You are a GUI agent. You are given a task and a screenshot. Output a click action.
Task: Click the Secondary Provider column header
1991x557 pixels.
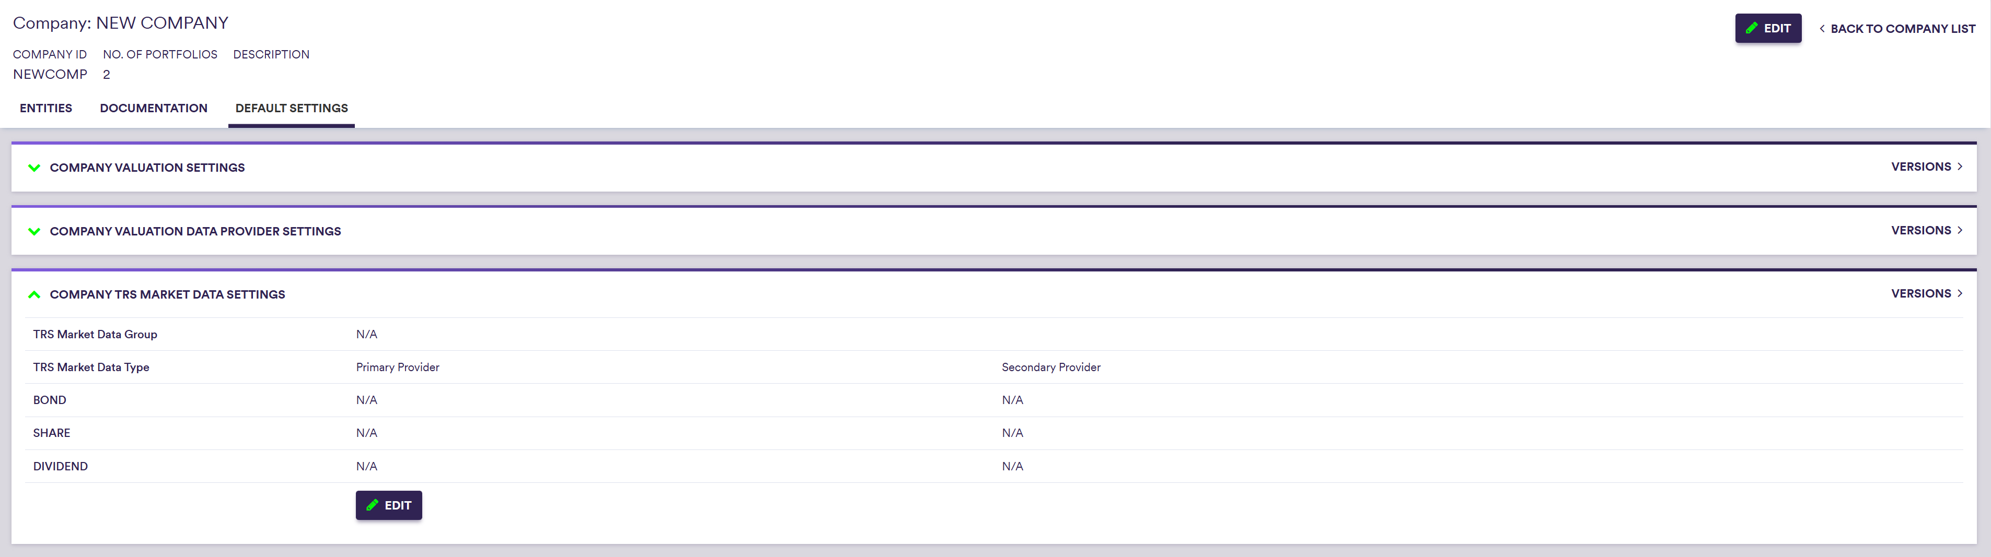point(1050,367)
